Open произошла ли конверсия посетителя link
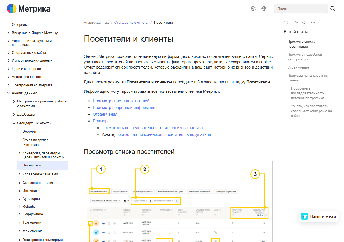 tap(164, 134)
